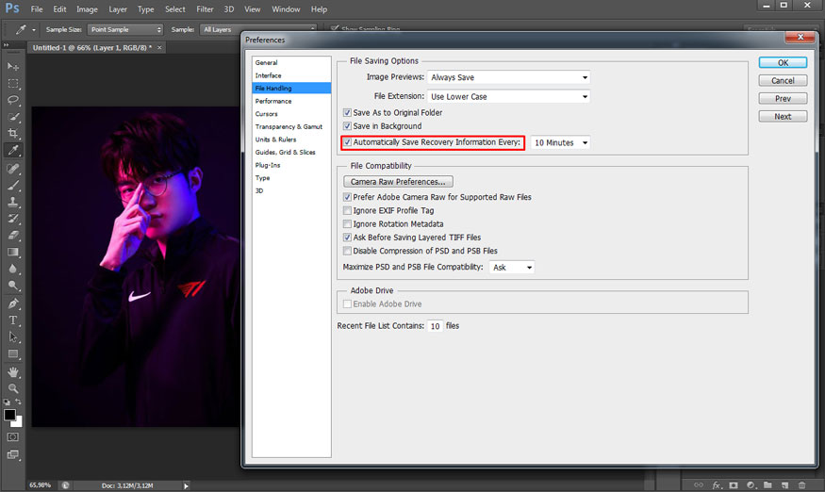Select the Blur tool

click(x=13, y=269)
